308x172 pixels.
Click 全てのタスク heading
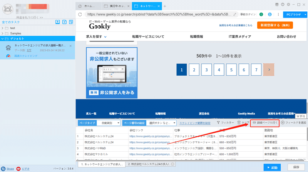tap(11, 22)
